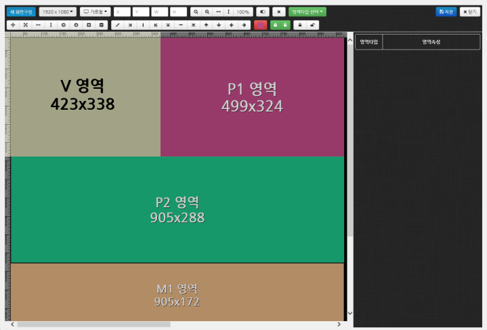
Task: Click the right arrow nudge icon
Action: [x=244, y=25]
